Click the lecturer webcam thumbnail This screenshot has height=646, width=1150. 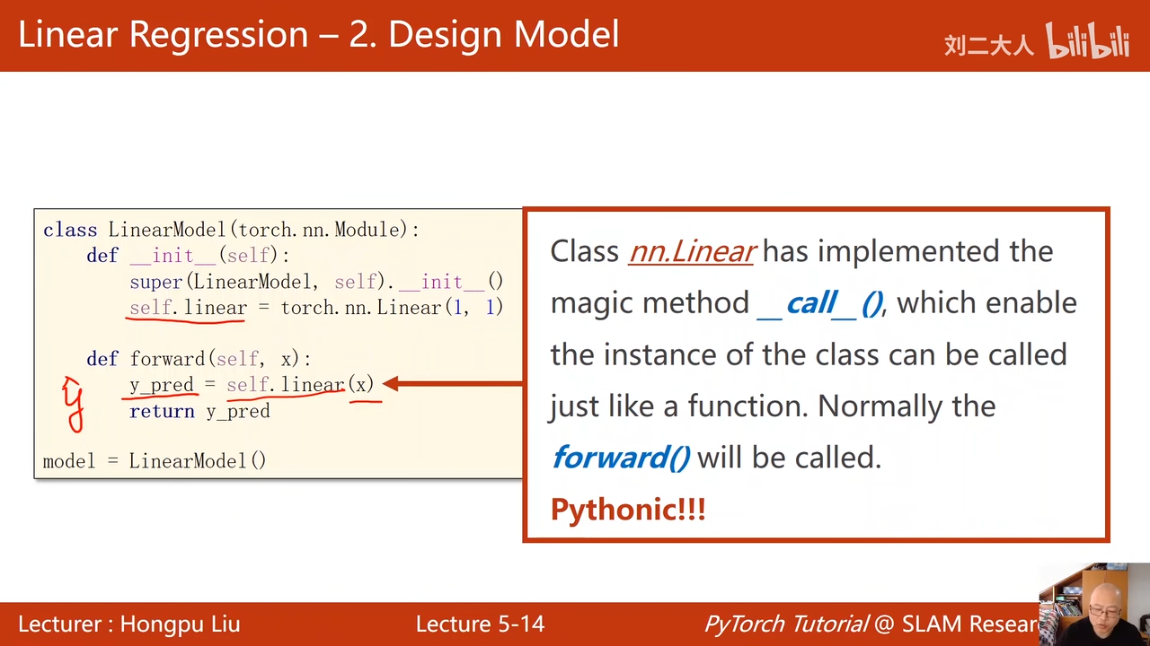[x=1093, y=604]
